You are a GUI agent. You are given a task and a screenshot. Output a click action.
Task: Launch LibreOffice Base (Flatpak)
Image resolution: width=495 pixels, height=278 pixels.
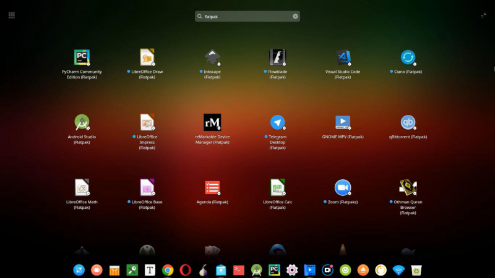click(x=147, y=188)
